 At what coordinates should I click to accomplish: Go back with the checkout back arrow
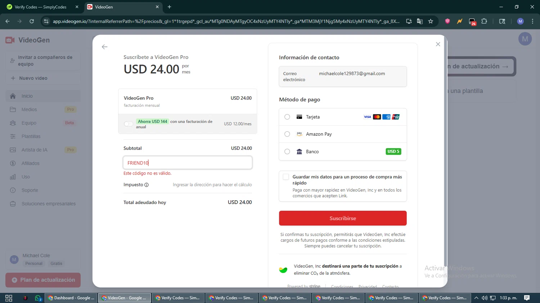pyautogui.click(x=104, y=47)
